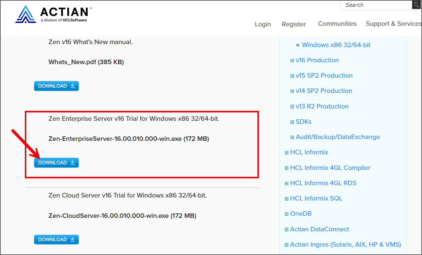Open SDKs link

coord(303,122)
